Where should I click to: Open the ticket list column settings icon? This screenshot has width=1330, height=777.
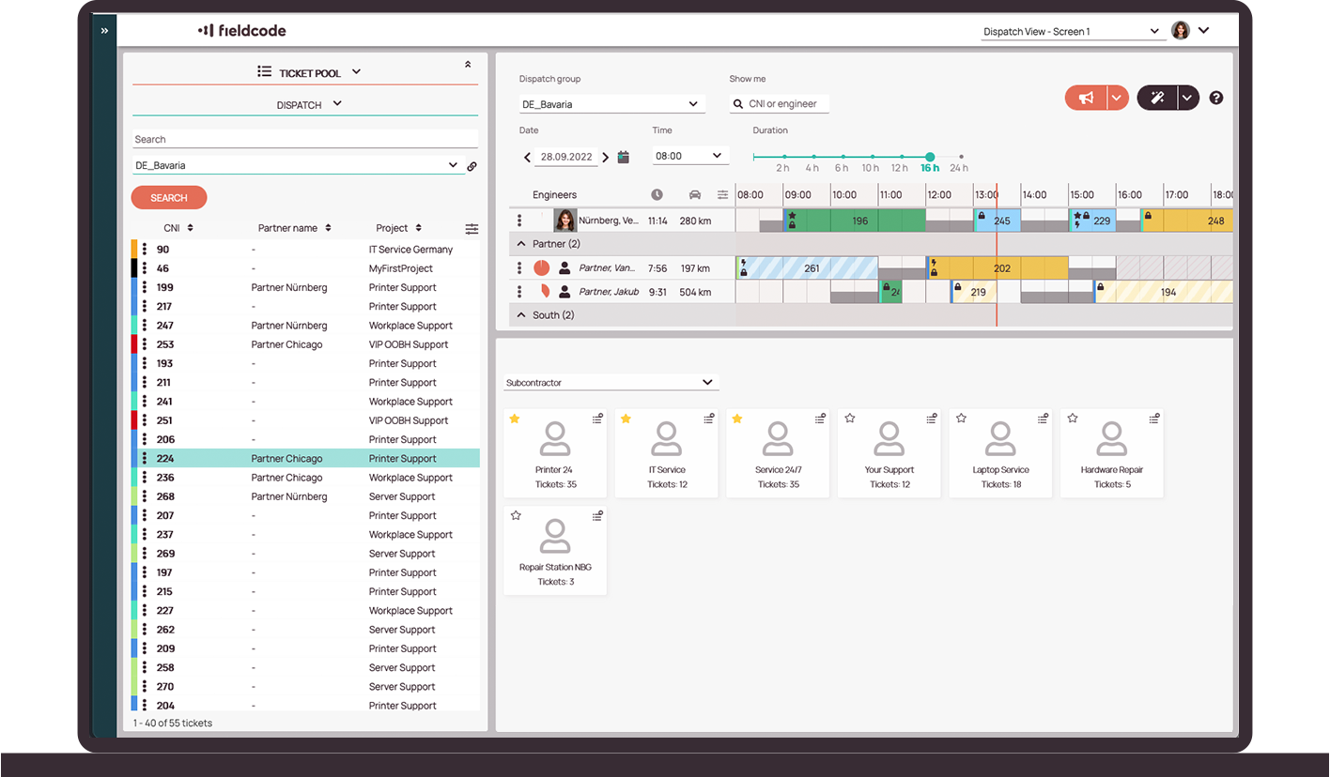point(472,229)
